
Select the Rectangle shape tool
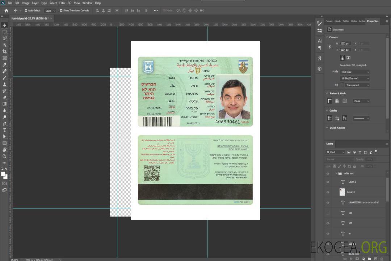(4, 143)
